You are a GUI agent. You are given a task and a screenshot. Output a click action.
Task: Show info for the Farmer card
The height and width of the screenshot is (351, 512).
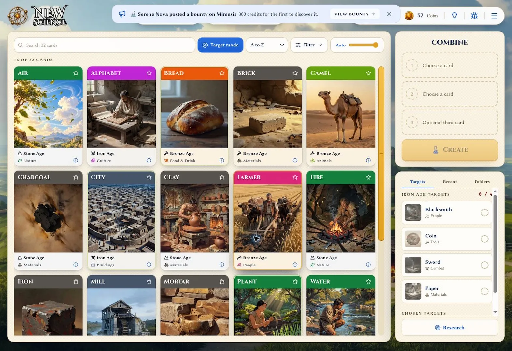[295, 265]
